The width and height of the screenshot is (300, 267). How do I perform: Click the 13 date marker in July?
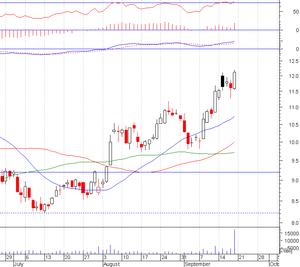click(48, 257)
